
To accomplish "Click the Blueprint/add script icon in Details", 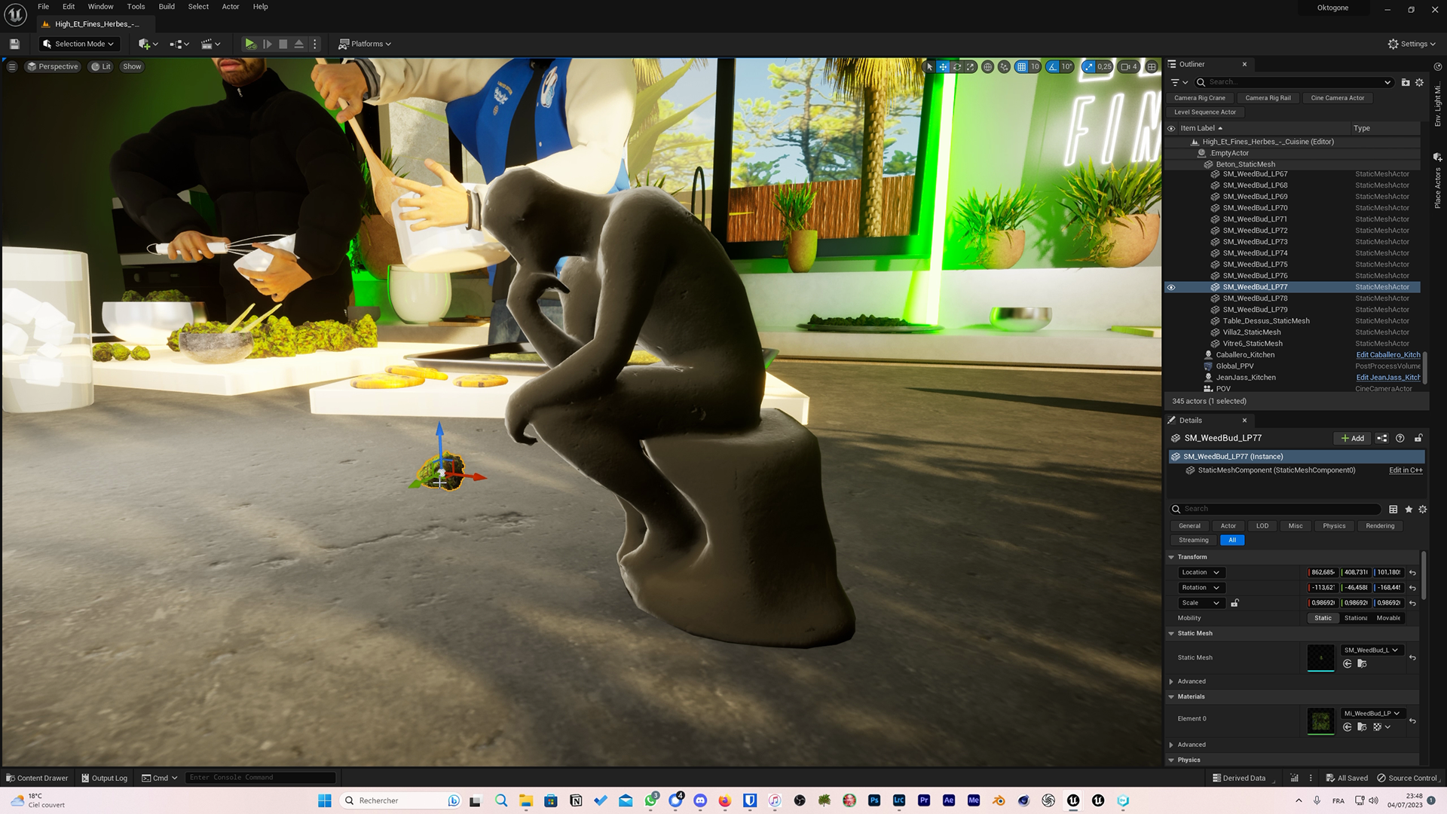I will [1381, 438].
